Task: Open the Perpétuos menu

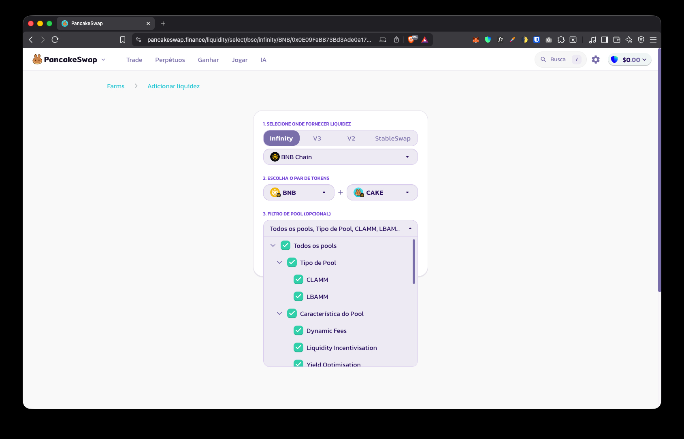Action: (x=170, y=60)
